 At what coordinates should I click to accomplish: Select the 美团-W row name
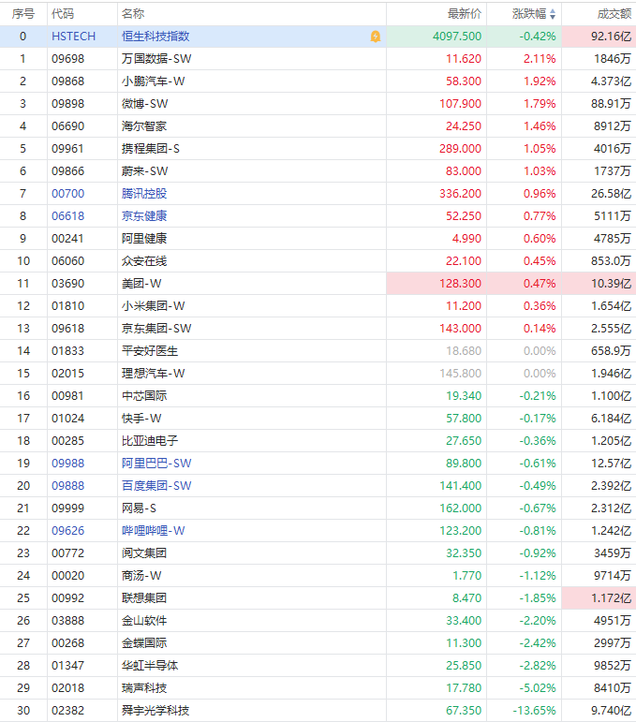coord(141,284)
